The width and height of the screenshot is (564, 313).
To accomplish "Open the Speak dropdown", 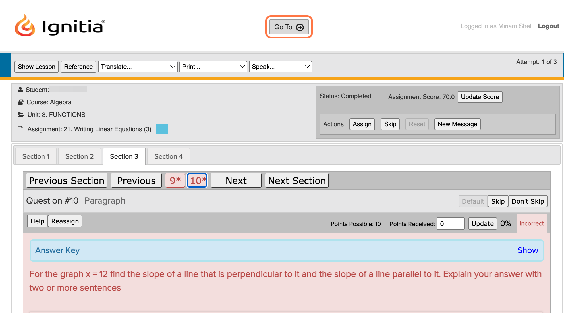I will point(280,67).
